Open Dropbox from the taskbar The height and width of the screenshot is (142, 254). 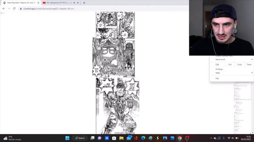click(x=107, y=138)
